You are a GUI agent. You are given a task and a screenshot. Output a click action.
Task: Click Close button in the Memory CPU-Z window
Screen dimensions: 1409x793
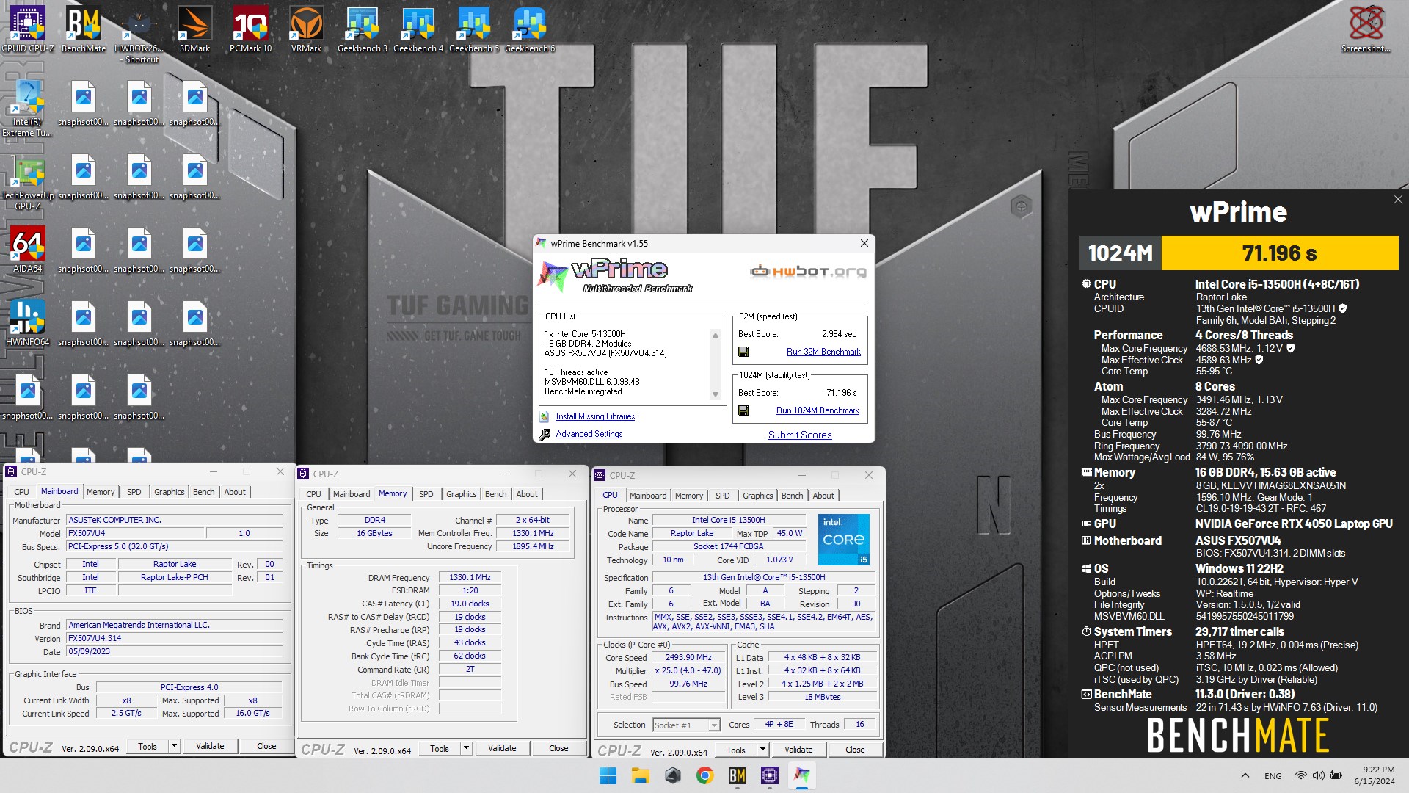558,748
